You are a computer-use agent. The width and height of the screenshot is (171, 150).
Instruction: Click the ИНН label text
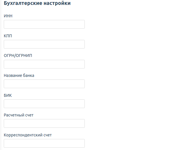click(8, 16)
